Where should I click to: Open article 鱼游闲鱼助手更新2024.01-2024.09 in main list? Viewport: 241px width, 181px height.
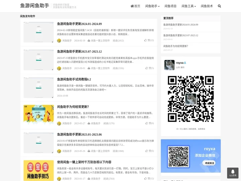(x=79, y=24)
